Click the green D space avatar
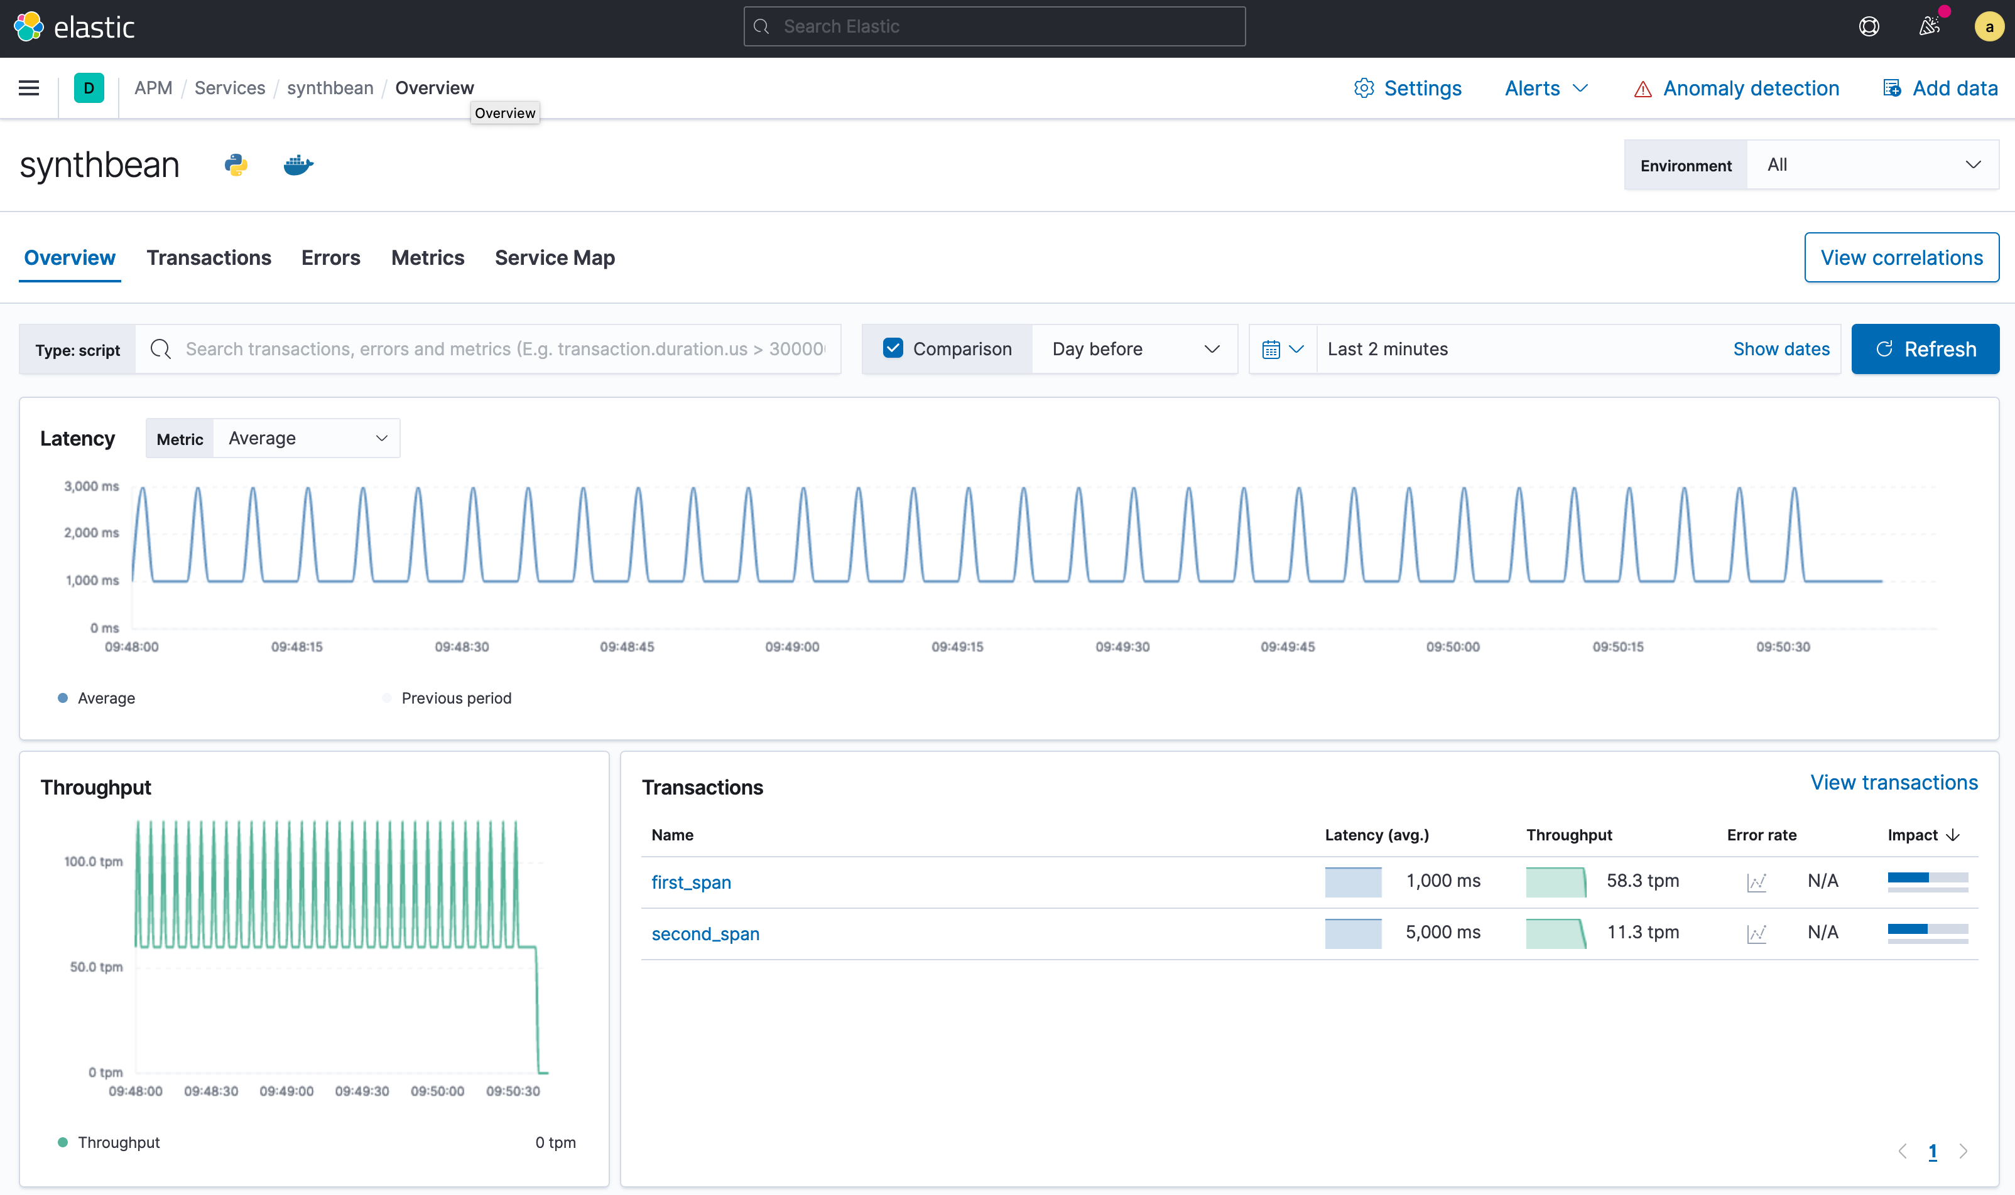 click(x=89, y=88)
